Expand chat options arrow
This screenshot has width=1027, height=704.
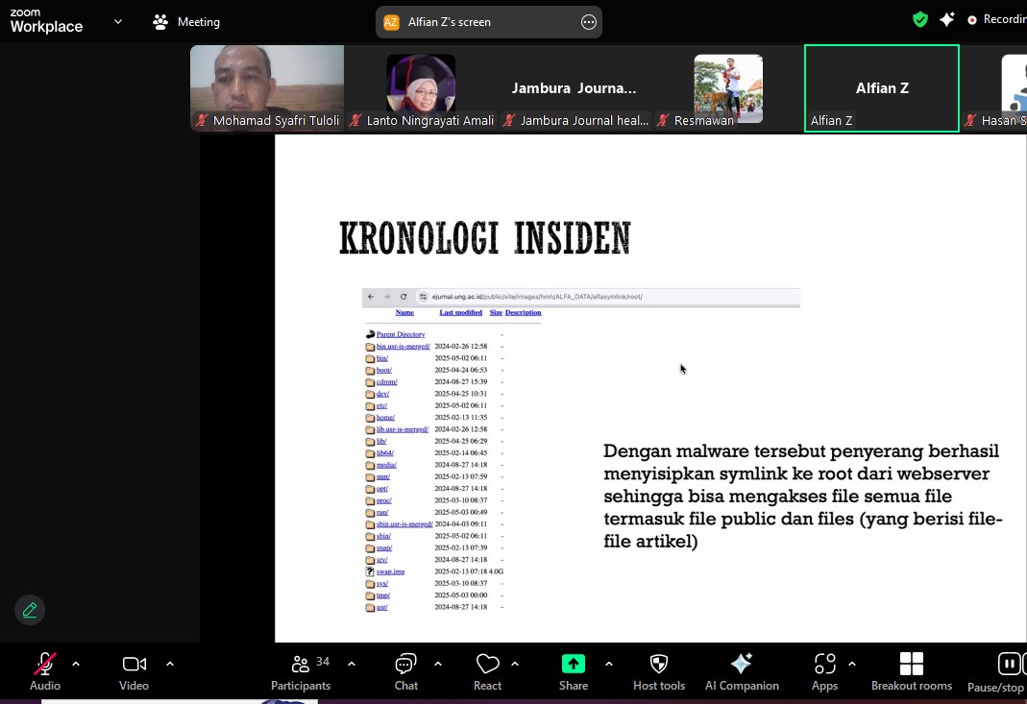pyautogui.click(x=437, y=664)
